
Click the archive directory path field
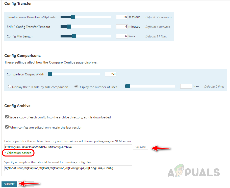tap(68, 147)
